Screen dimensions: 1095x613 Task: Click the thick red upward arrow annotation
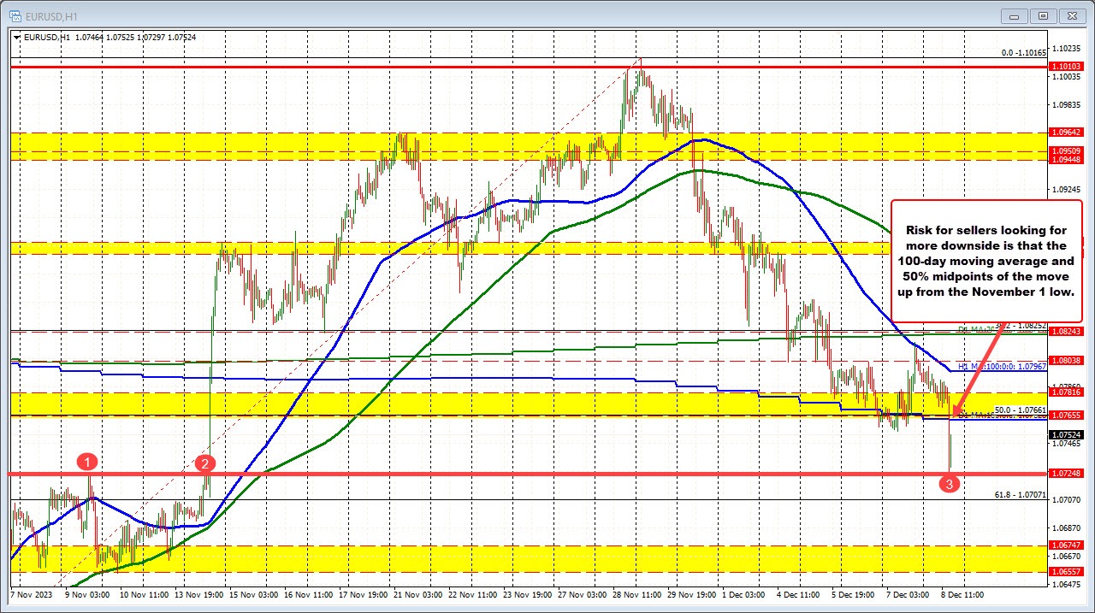point(984,368)
